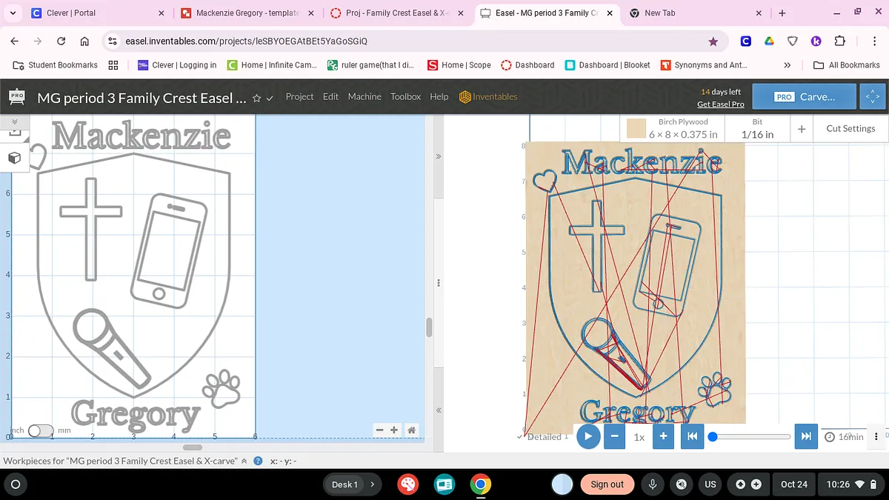Click the home view reset icon
This screenshot has height=500, width=889.
pos(412,430)
